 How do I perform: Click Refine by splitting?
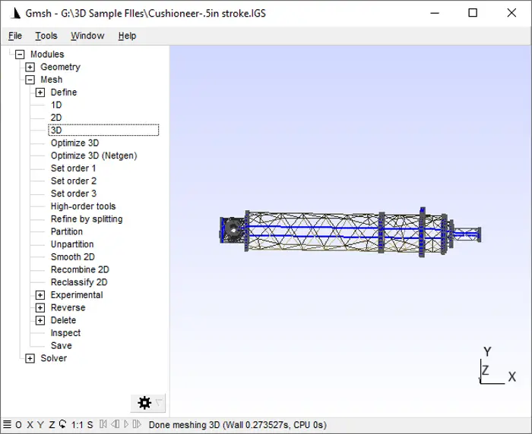87,219
